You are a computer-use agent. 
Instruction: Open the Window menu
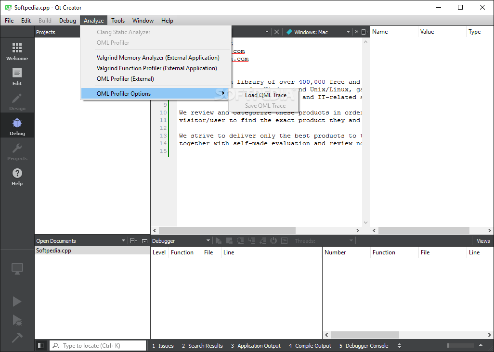pos(143,21)
